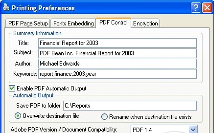Screen dimensions: 214x133
Task: Click the Rename when destination file exists label
Action: [150, 117]
